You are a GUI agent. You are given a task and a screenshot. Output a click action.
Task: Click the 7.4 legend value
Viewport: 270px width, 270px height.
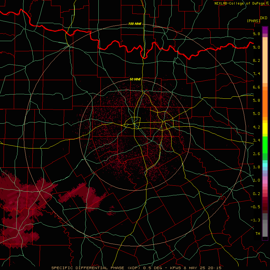pyautogui.click(x=256, y=74)
